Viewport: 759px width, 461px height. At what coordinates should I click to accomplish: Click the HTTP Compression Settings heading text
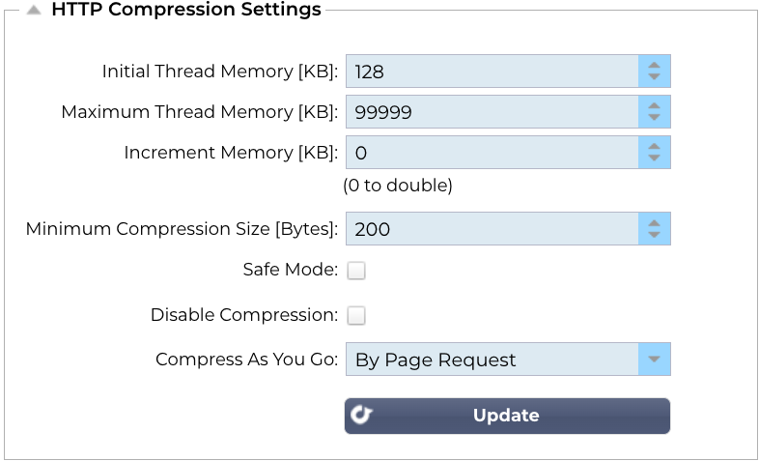pyautogui.click(x=185, y=11)
